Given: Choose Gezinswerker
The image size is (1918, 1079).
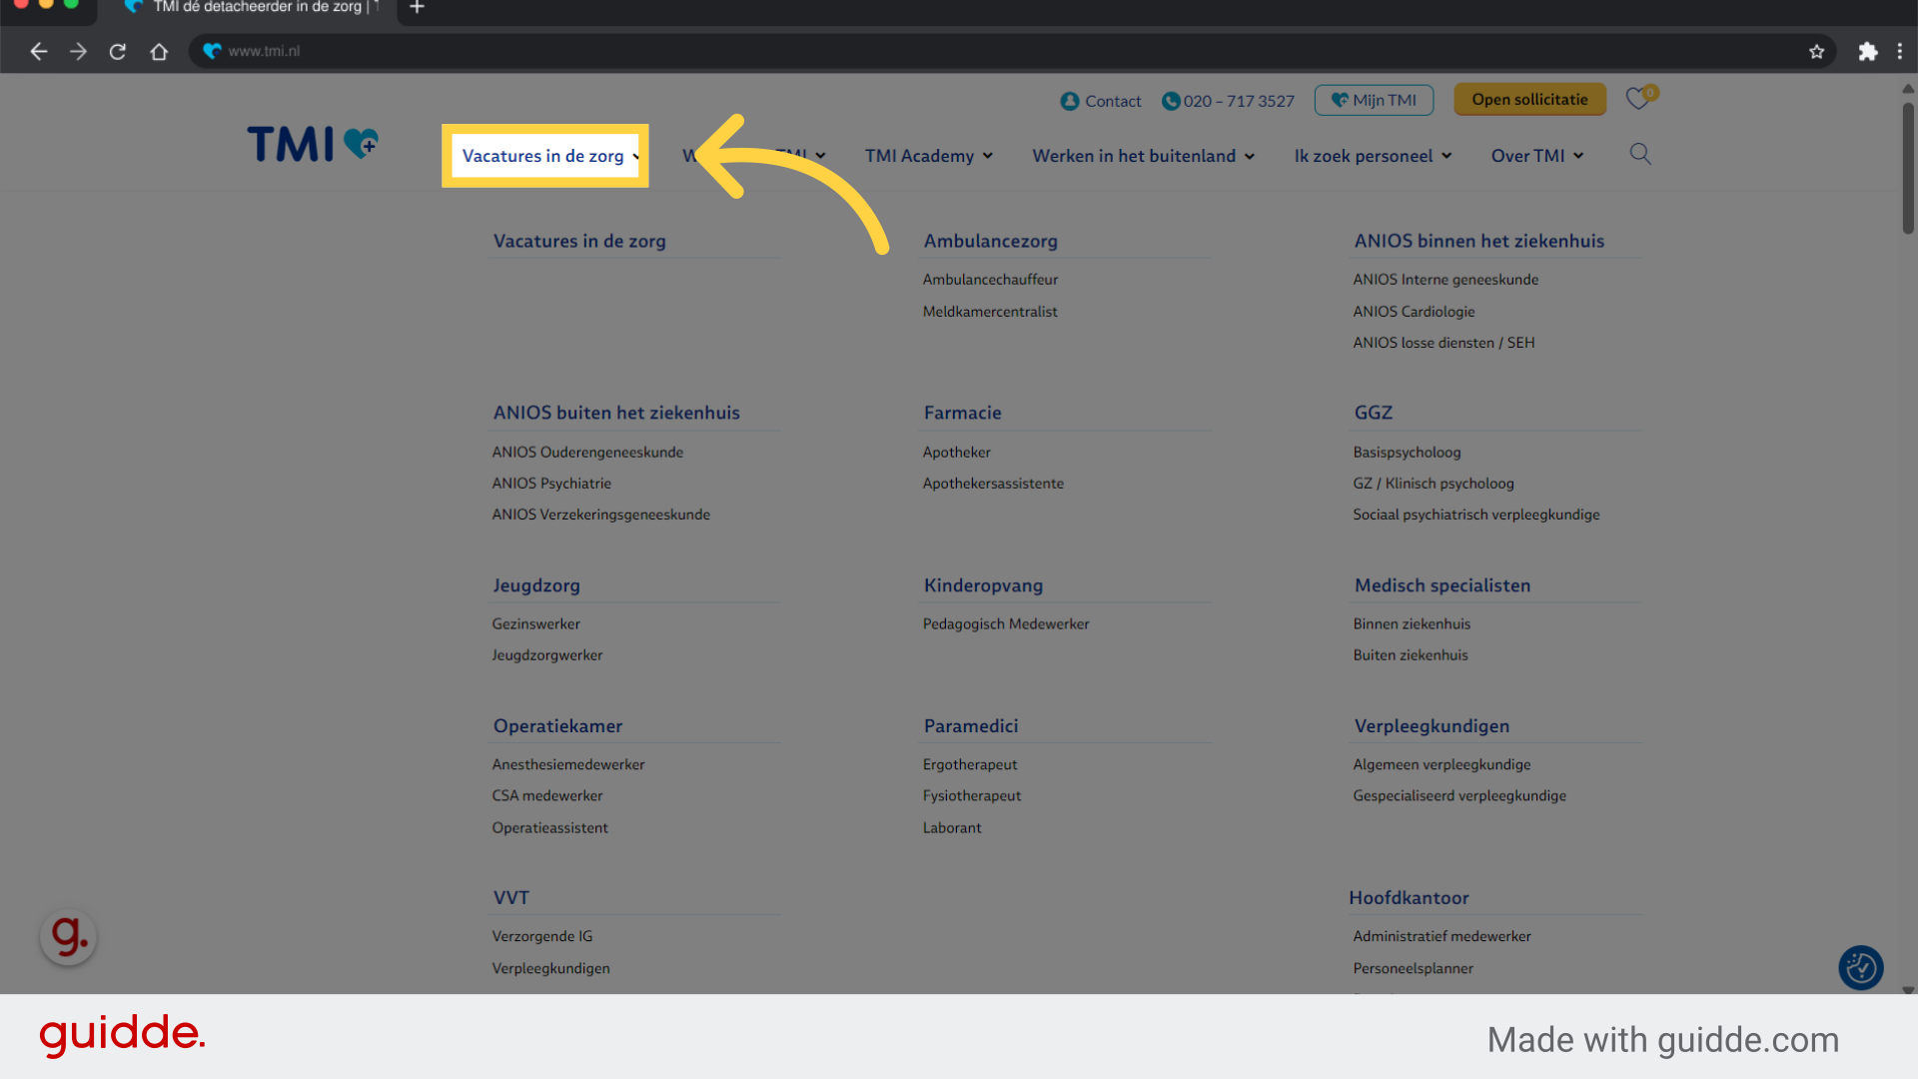Looking at the screenshot, I should coord(535,624).
